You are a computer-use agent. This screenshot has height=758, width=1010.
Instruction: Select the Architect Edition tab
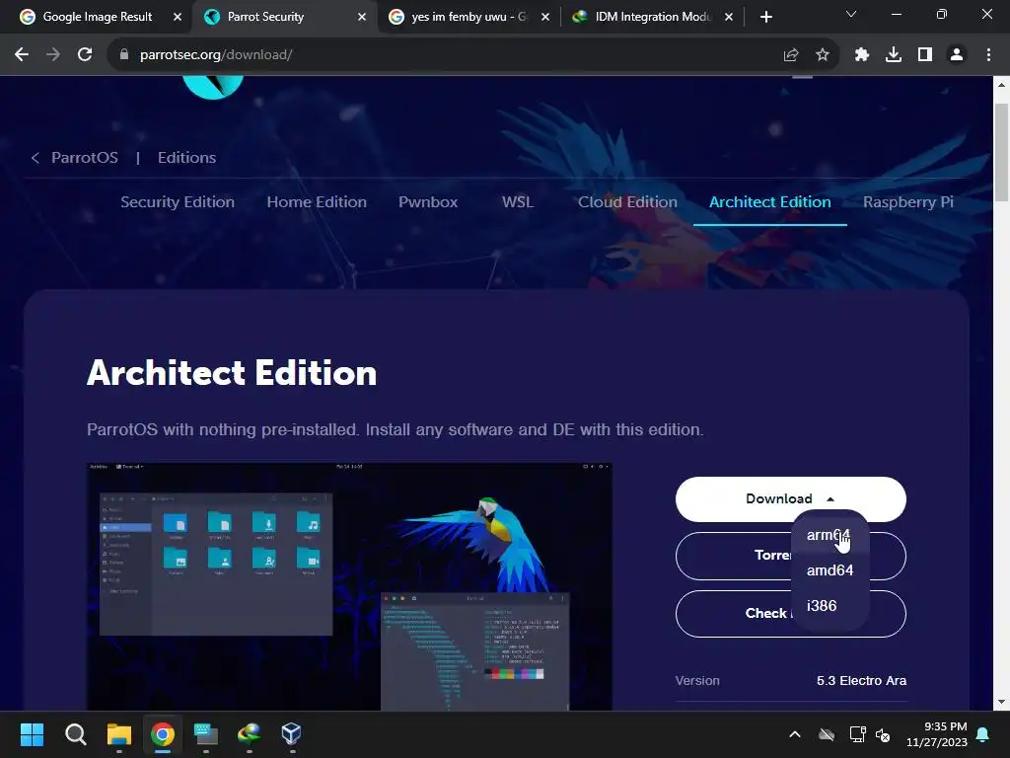pyautogui.click(x=769, y=201)
